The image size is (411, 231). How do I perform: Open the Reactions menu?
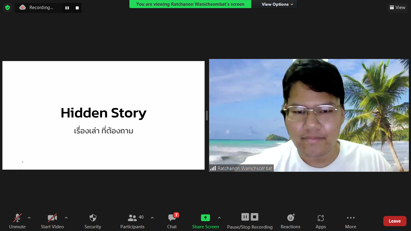pyautogui.click(x=291, y=221)
